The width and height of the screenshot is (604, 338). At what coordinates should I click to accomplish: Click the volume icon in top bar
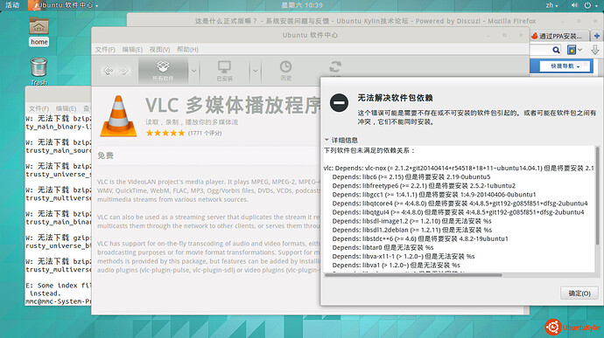574,5
